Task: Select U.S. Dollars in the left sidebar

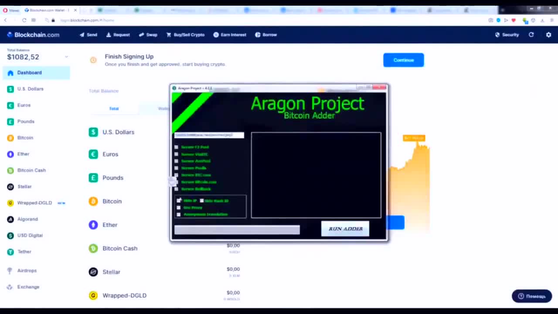Action: pyautogui.click(x=26, y=89)
